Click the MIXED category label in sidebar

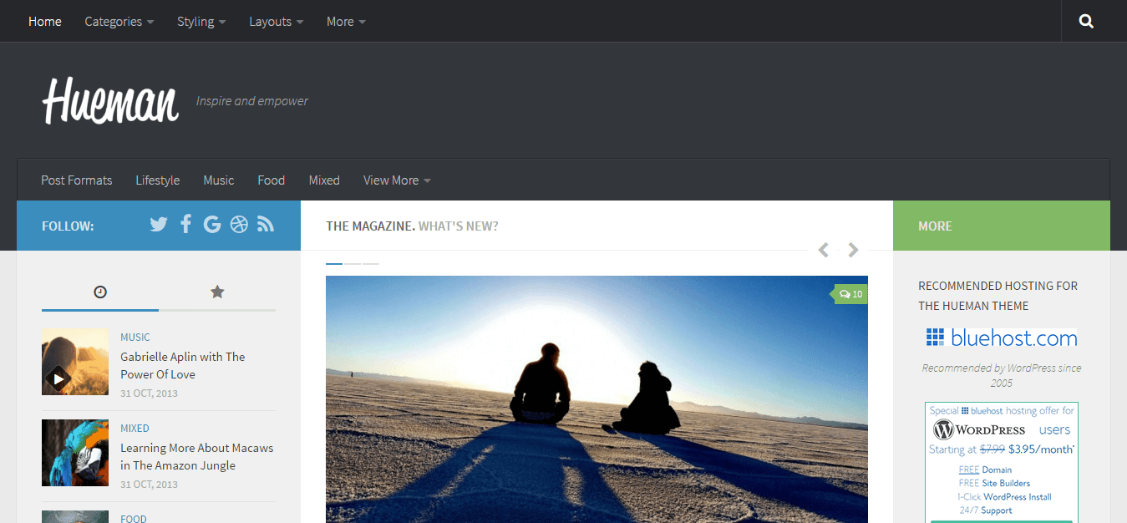click(x=135, y=429)
